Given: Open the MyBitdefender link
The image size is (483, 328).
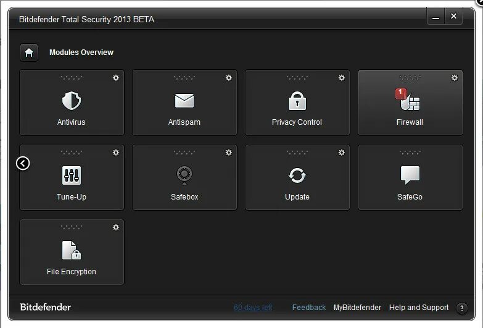Looking at the screenshot, I should click(x=357, y=308).
